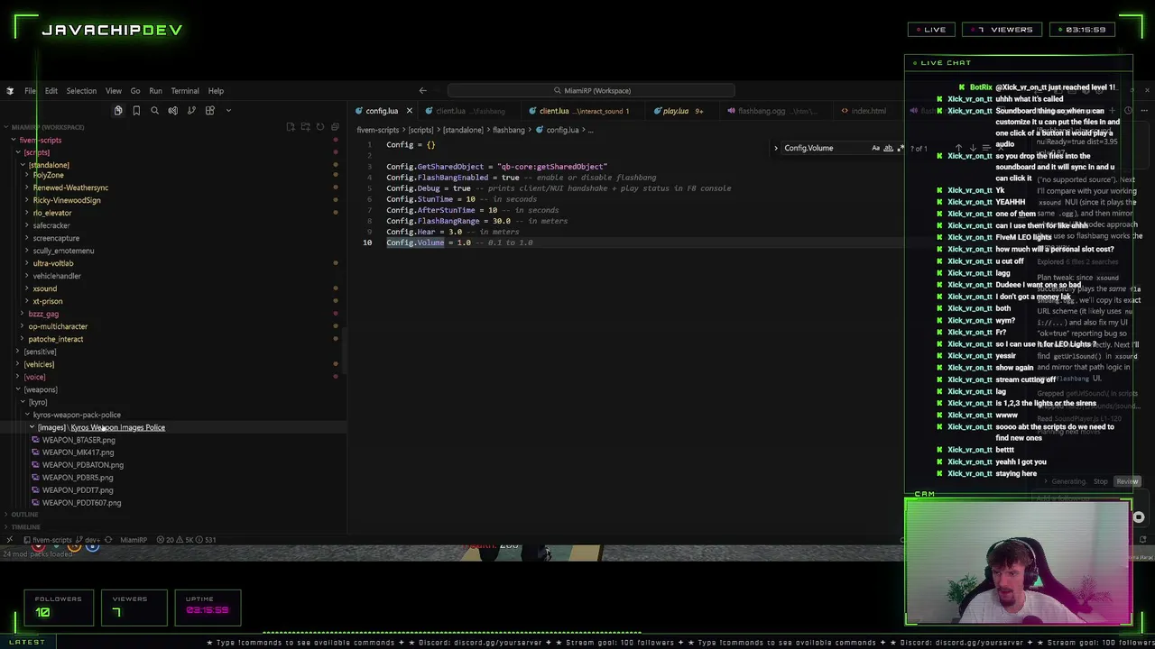Click Stop button in chat panel
Viewport: 1155px width, 649px height.
coord(1100,481)
